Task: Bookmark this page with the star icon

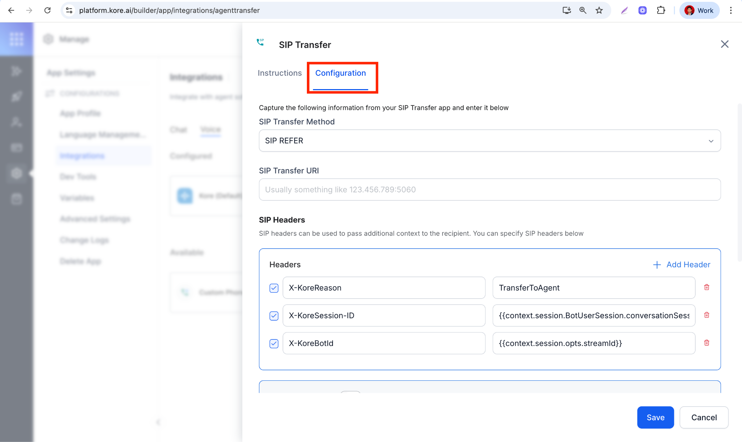Action: point(599,11)
